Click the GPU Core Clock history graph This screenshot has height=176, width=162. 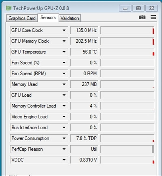[x=127, y=30]
